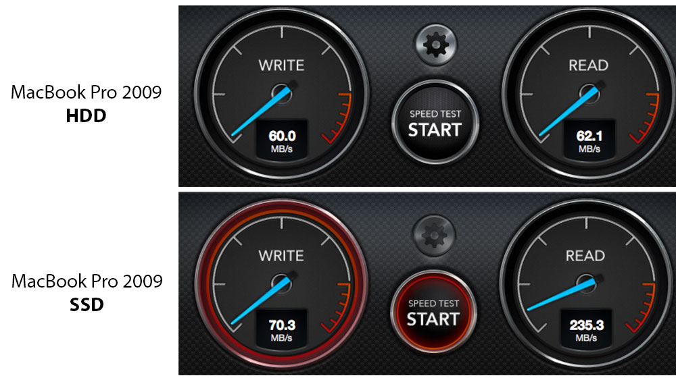Click red zone of SSD read gauge

tap(644, 308)
